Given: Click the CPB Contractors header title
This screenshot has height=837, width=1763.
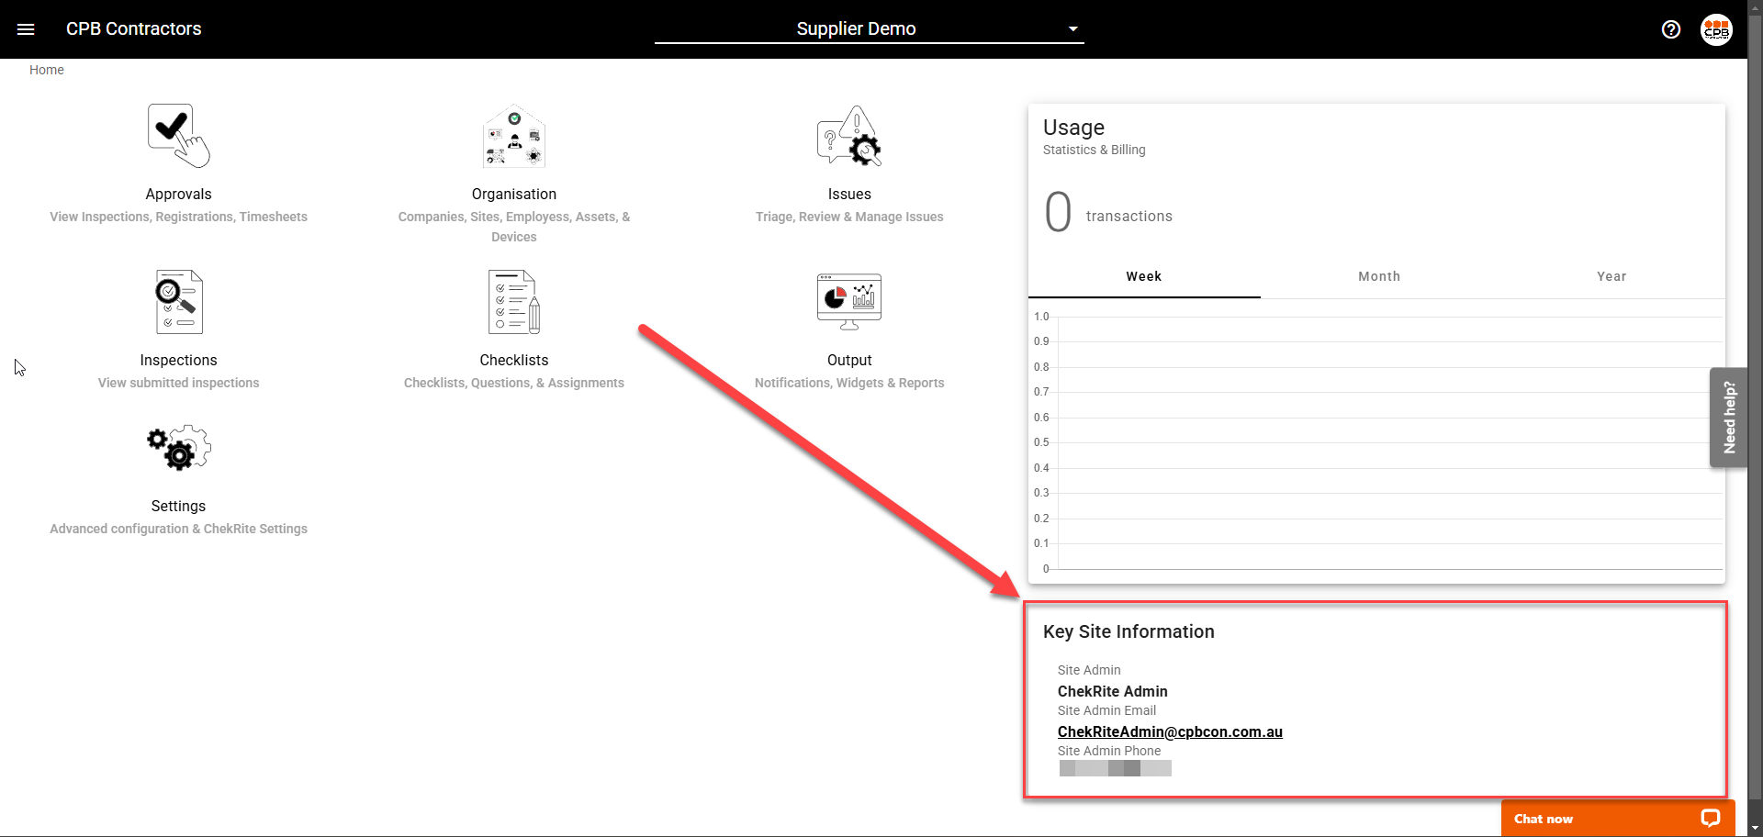Looking at the screenshot, I should click(134, 28).
